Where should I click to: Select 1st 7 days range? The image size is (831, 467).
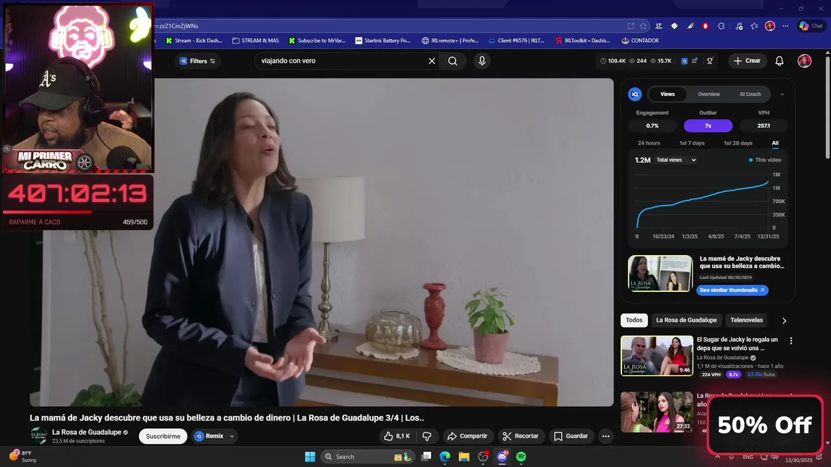(691, 143)
